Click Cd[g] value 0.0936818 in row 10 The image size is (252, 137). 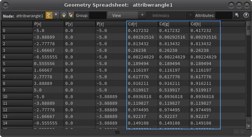coord(171,97)
